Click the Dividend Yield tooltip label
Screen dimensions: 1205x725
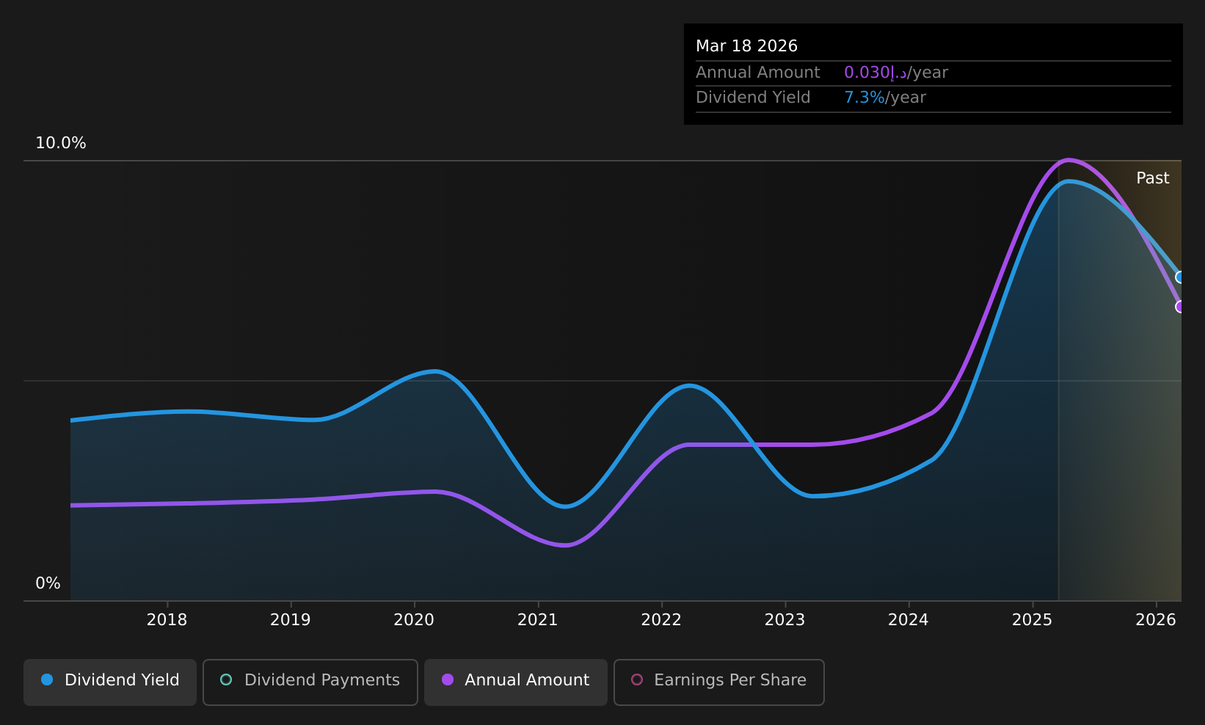click(753, 98)
